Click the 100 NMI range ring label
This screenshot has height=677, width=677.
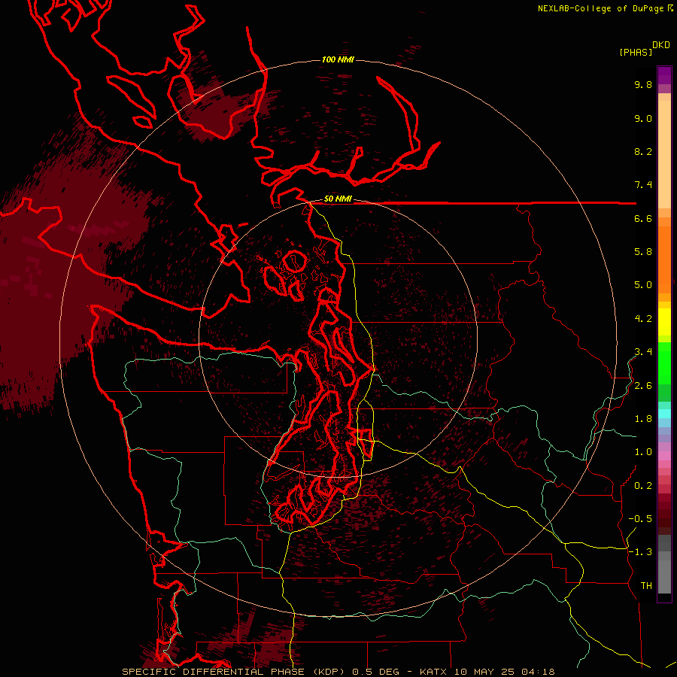pos(338,59)
